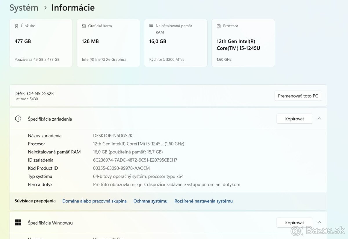Viewport: 348px width, 239px height.
Task: Click the Windows logo beside Špecifikácie Windowsu
Action: click(18, 222)
